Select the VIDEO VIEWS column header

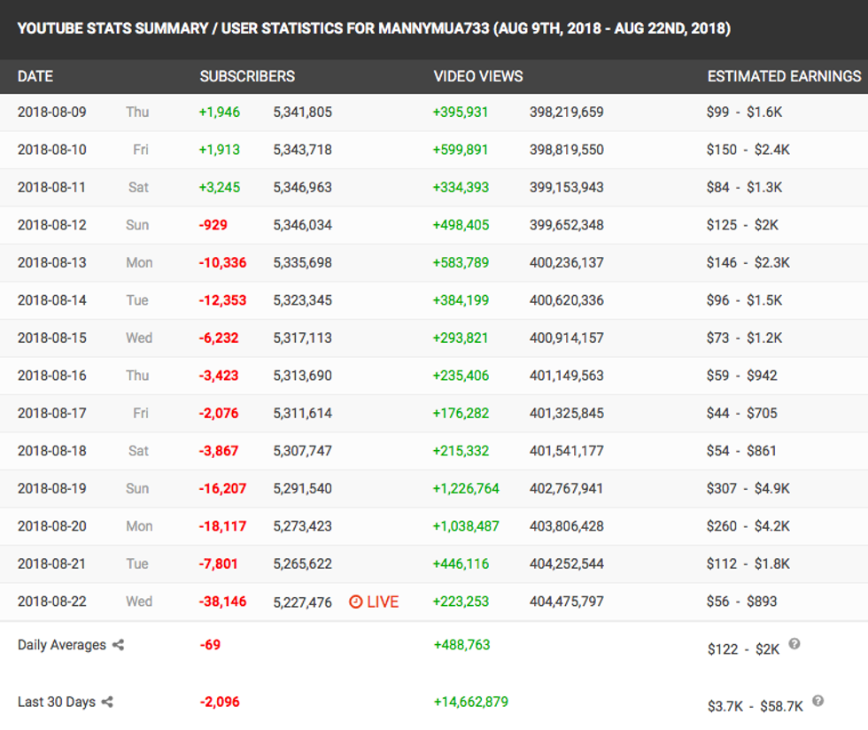(x=478, y=76)
